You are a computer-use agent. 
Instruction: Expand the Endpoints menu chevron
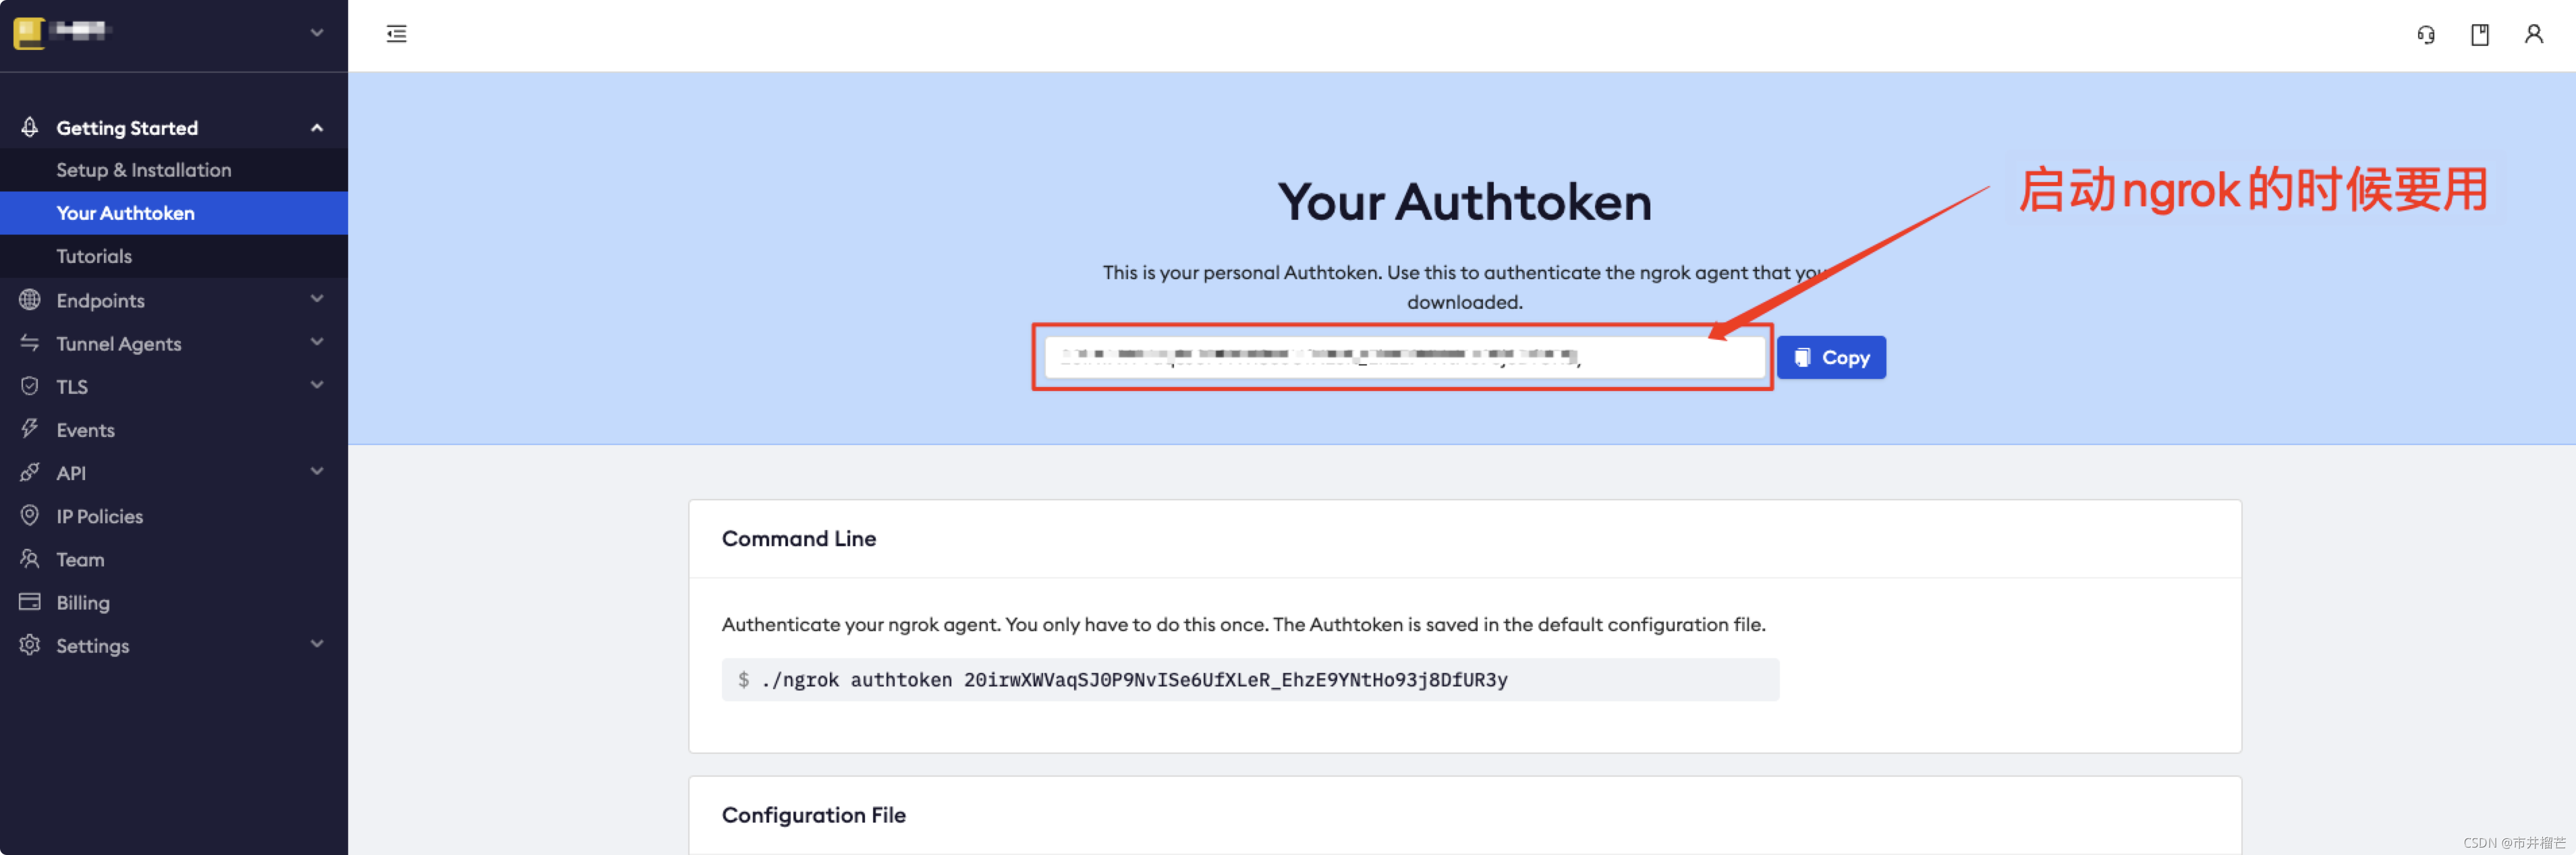[x=317, y=299]
